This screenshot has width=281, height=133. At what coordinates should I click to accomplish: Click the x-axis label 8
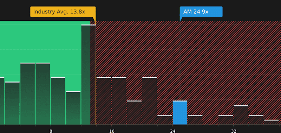pos(51,131)
